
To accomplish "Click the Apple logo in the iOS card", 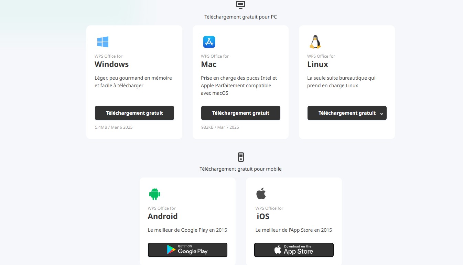I will (x=261, y=194).
